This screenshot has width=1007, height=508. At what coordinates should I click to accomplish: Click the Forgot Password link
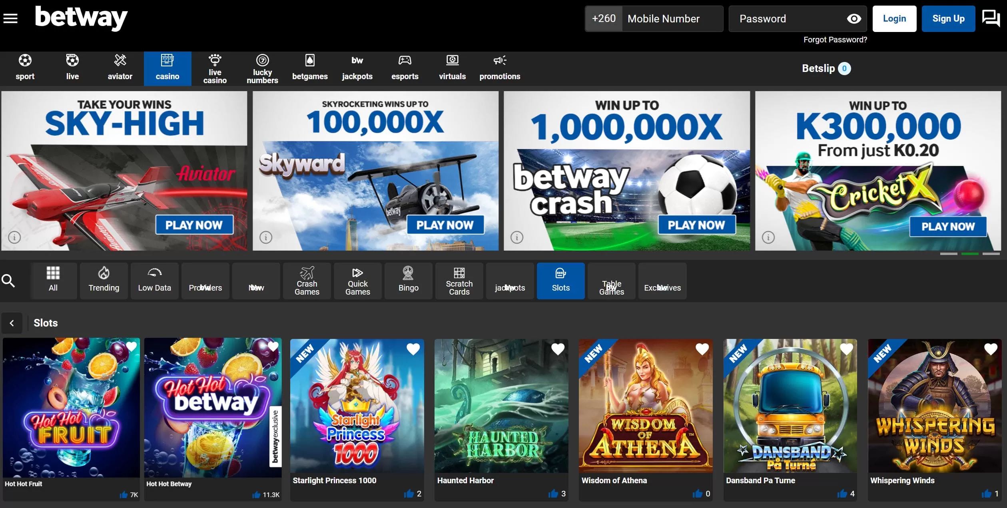click(x=835, y=40)
